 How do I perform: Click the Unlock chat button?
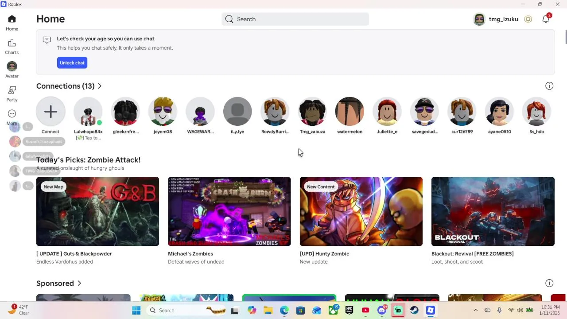pyautogui.click(x=72, y=63)
